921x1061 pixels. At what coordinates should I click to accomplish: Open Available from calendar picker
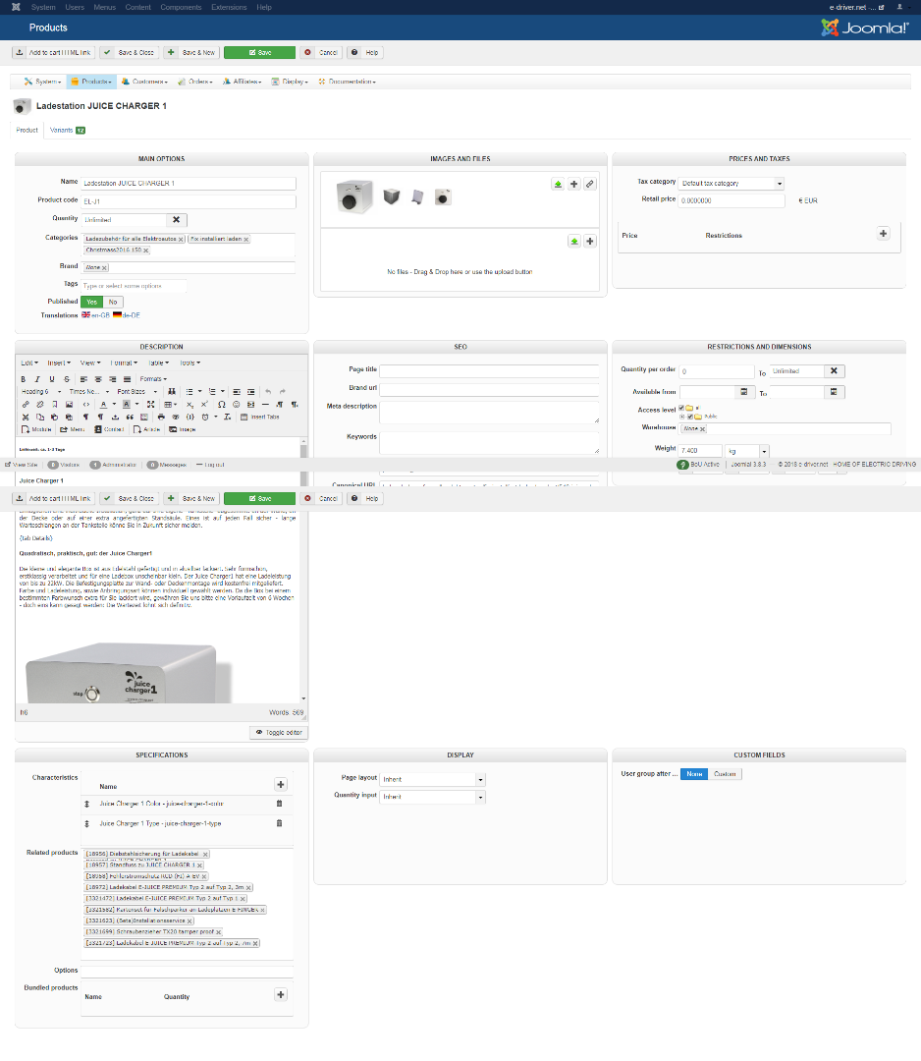pyautogui.click(x=744, y=392)
